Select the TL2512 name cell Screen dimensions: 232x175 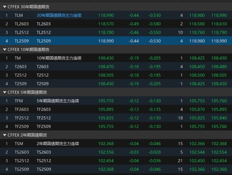pos(44,32)
